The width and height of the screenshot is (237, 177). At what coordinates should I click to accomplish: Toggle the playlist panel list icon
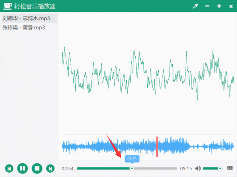[x=230, y=168]
